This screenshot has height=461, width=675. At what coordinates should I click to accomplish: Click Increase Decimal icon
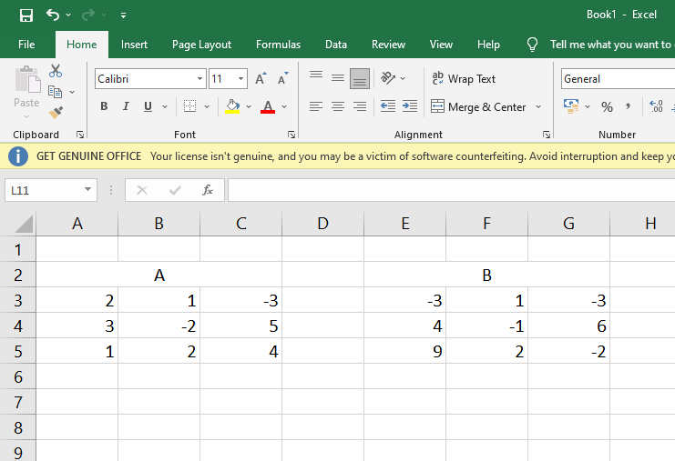coord(657,106)
